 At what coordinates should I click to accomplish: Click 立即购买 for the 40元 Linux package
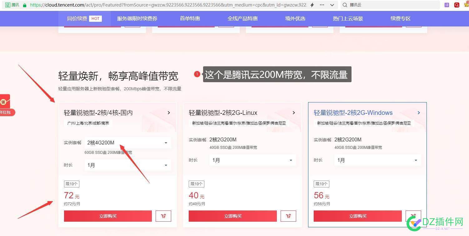coord(233,216)
